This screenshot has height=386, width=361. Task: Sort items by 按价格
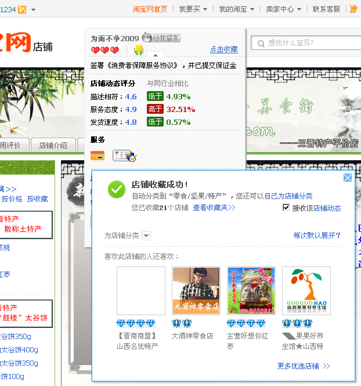pyautogui.click(x=12, y=199)
